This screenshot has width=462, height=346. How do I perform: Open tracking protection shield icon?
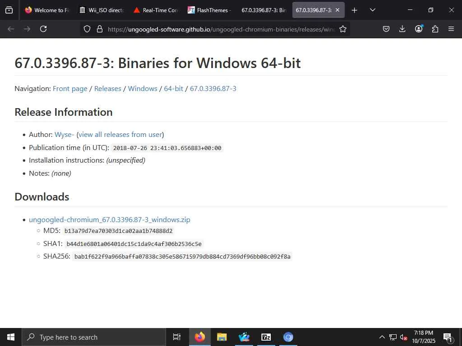(x=87, y=29)
